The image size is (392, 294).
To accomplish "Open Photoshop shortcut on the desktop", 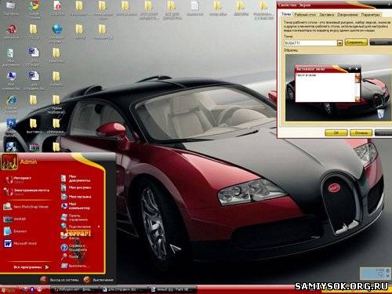I will (x=11, y=127).
